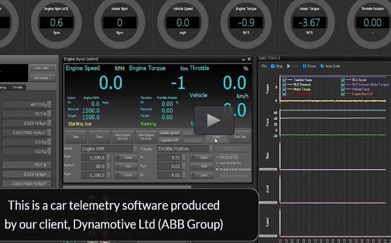391x243 pixels.
Task: Click the Dyno Raise button
Action: point(126,157)
